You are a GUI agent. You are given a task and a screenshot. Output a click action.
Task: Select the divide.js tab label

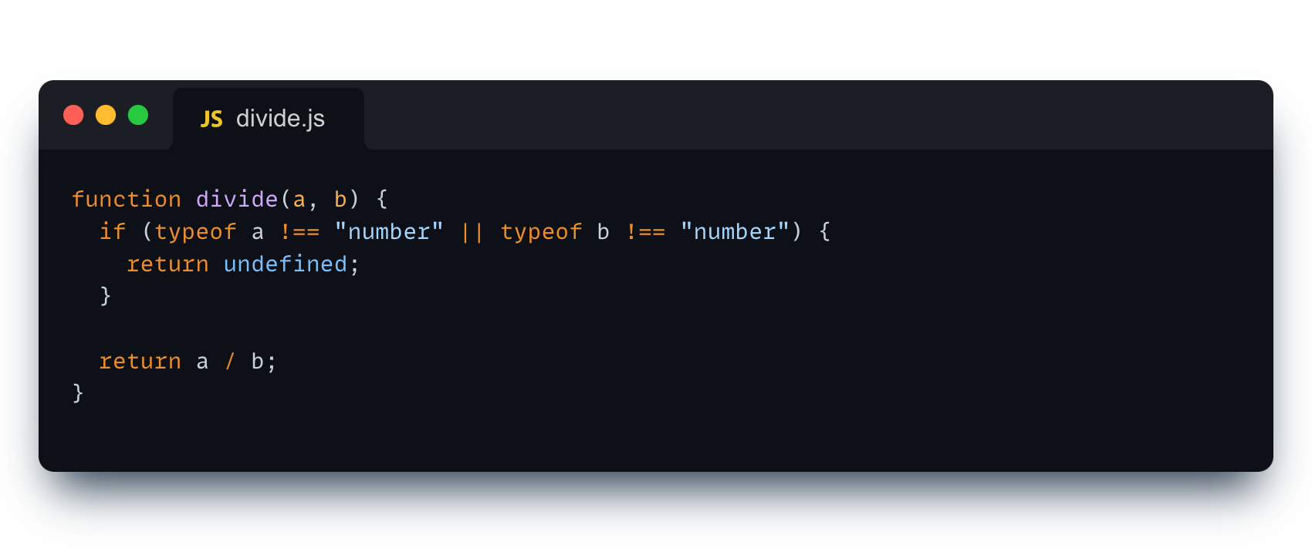[x=280, y=119]
